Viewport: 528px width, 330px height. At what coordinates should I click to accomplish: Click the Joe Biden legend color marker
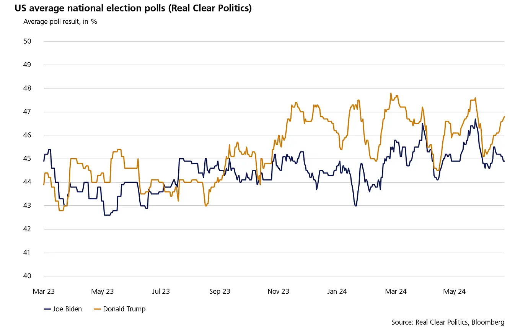pyautogui.click(x=47, y=309)
